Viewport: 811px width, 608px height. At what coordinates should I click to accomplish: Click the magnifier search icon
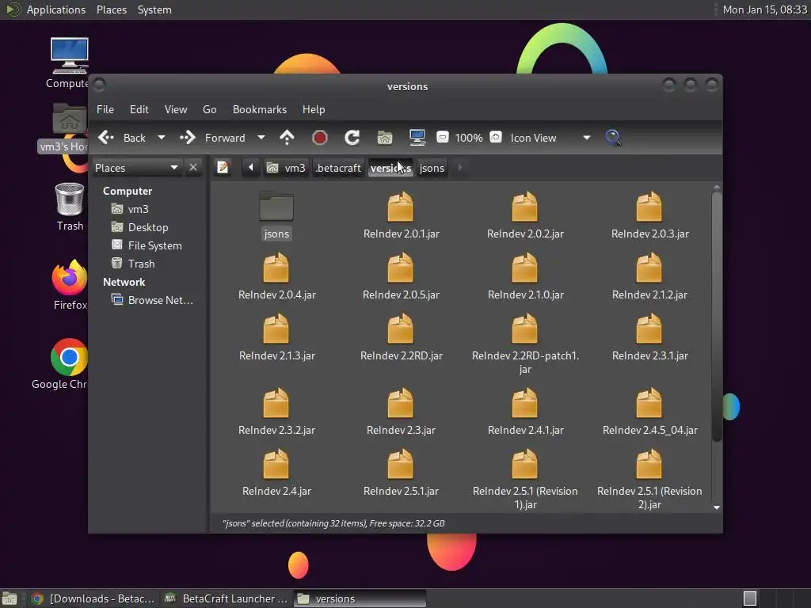pos(613,138)
